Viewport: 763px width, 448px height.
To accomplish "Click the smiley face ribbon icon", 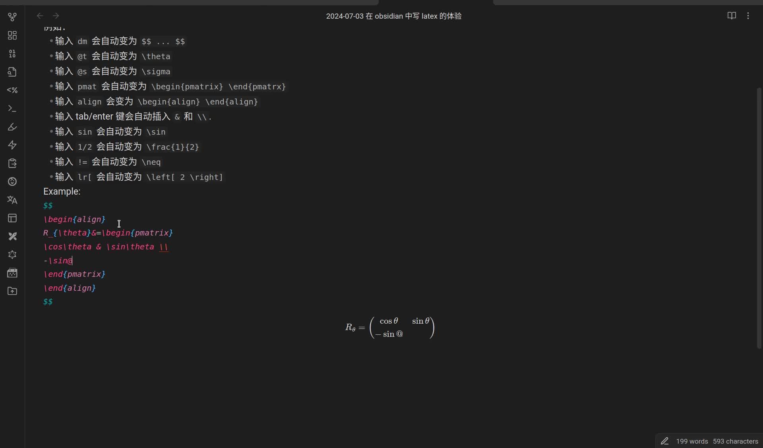I will 12,182.
